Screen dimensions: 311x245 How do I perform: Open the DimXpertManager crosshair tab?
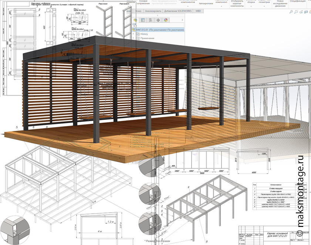[x=158, y=20]
